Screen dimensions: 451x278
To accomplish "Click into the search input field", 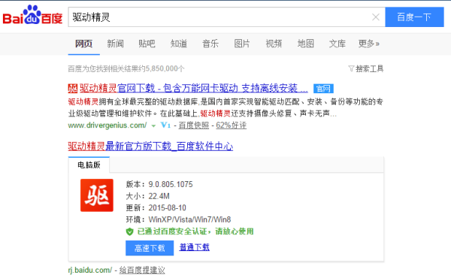I will pyautogui.click(x=220, y=17).
